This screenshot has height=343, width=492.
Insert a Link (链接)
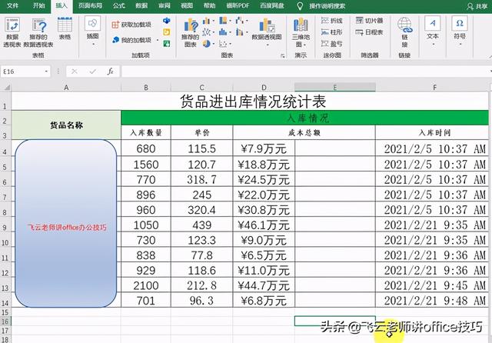[x=404, y=32]
